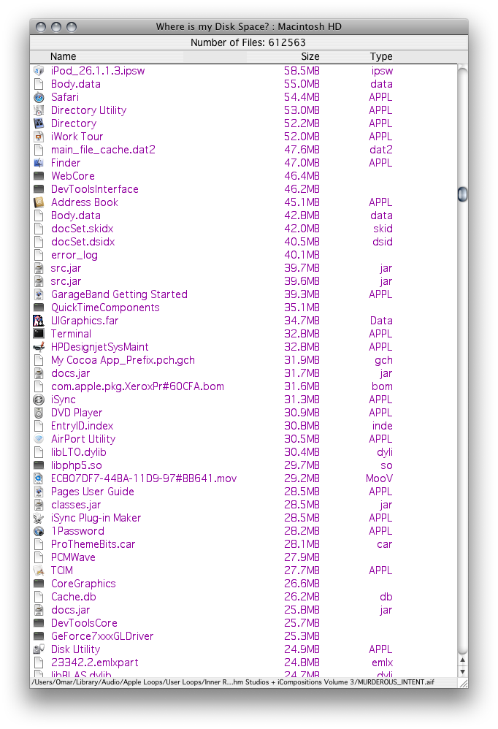The width and height of the screenshot is (498, 729).
Task: Click the TCIM app icon
Action: [39, 570]
